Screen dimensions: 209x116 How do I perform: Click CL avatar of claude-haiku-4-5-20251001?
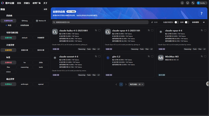55,32
